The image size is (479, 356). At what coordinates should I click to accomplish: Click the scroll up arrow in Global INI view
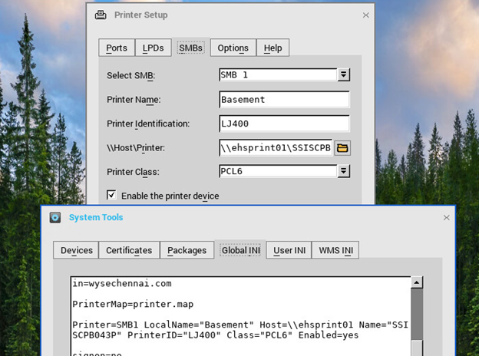point(417,282)
